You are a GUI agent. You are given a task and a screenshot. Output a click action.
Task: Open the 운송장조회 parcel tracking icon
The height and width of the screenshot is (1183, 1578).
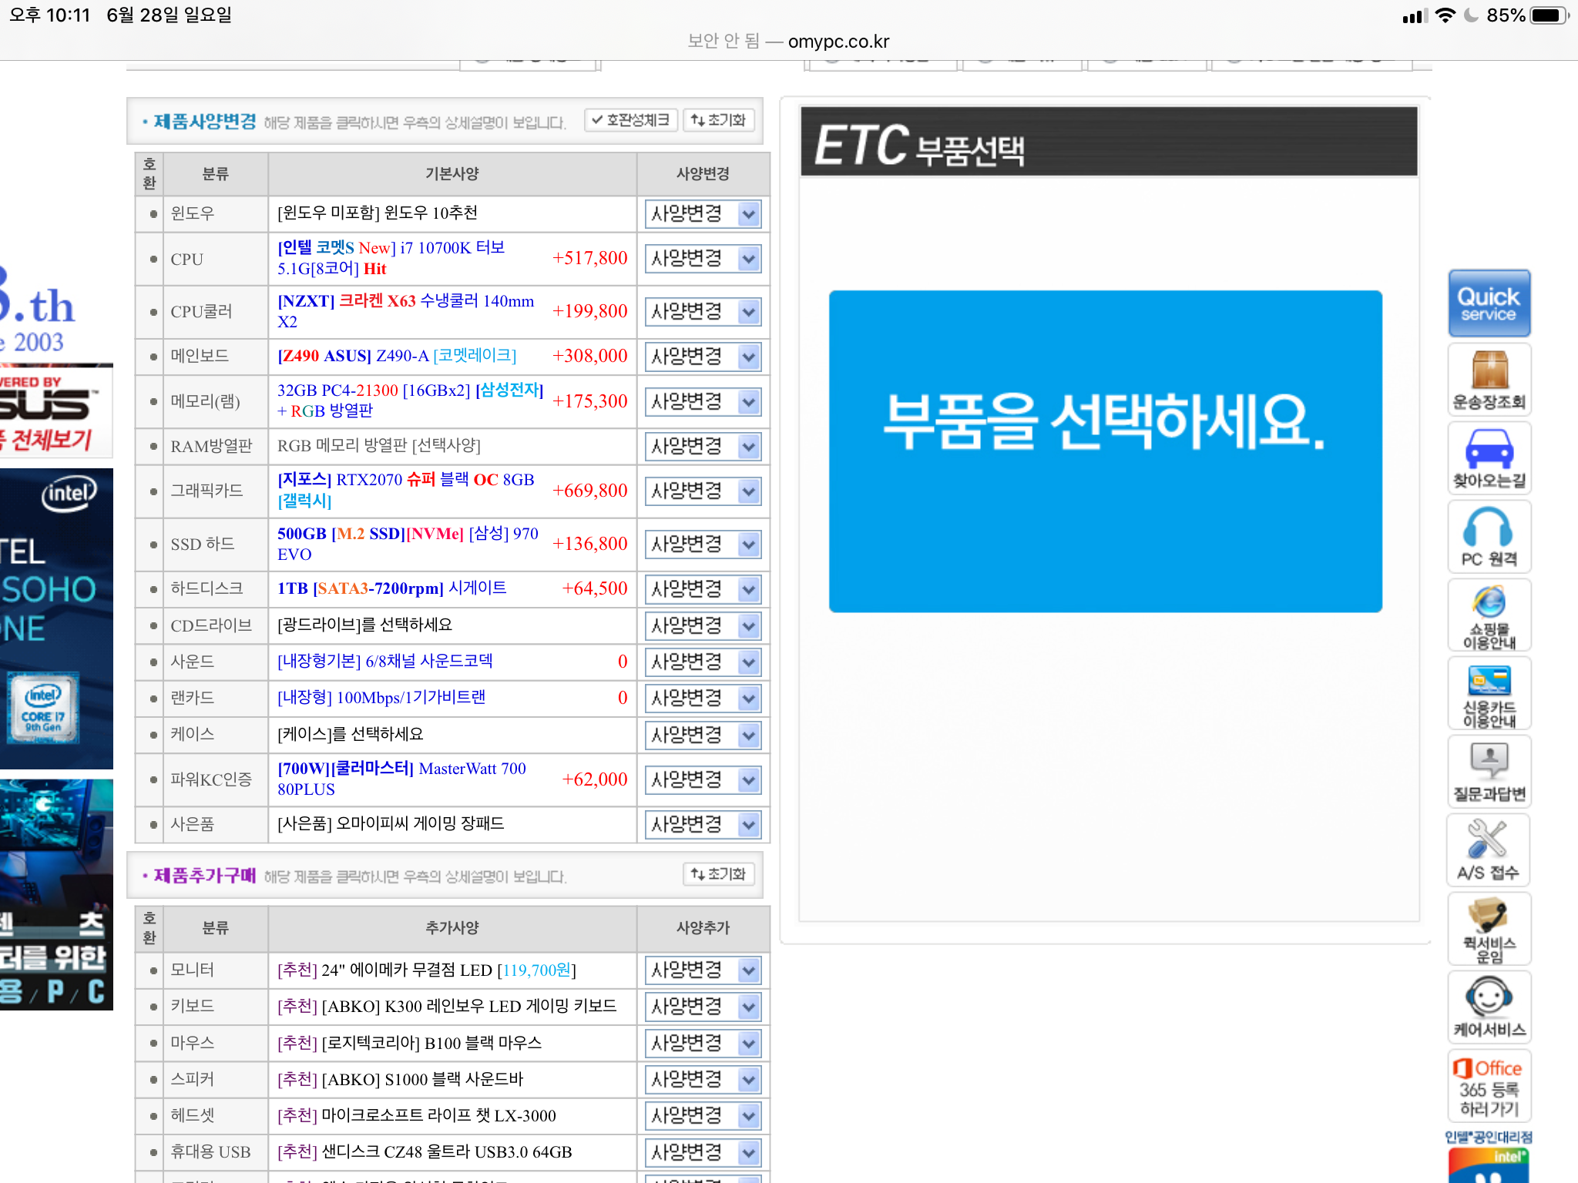point(1489,380)
